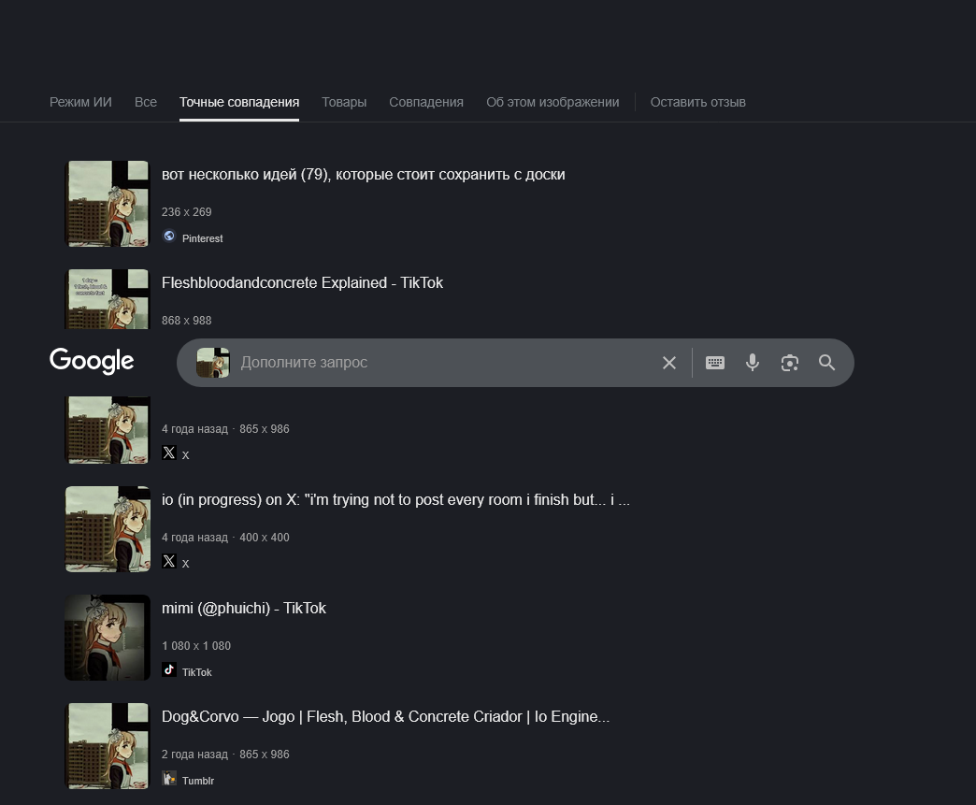The image size is (976, 805).
Task: Click the Tumblr source label
Action: click(x=198, y=781)
